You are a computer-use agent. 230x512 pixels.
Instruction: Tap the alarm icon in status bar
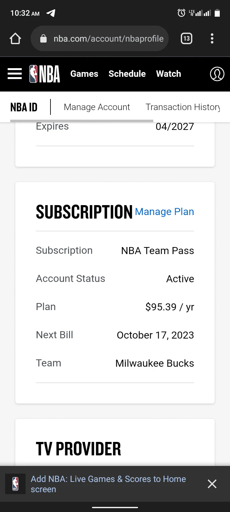(181, 13)
